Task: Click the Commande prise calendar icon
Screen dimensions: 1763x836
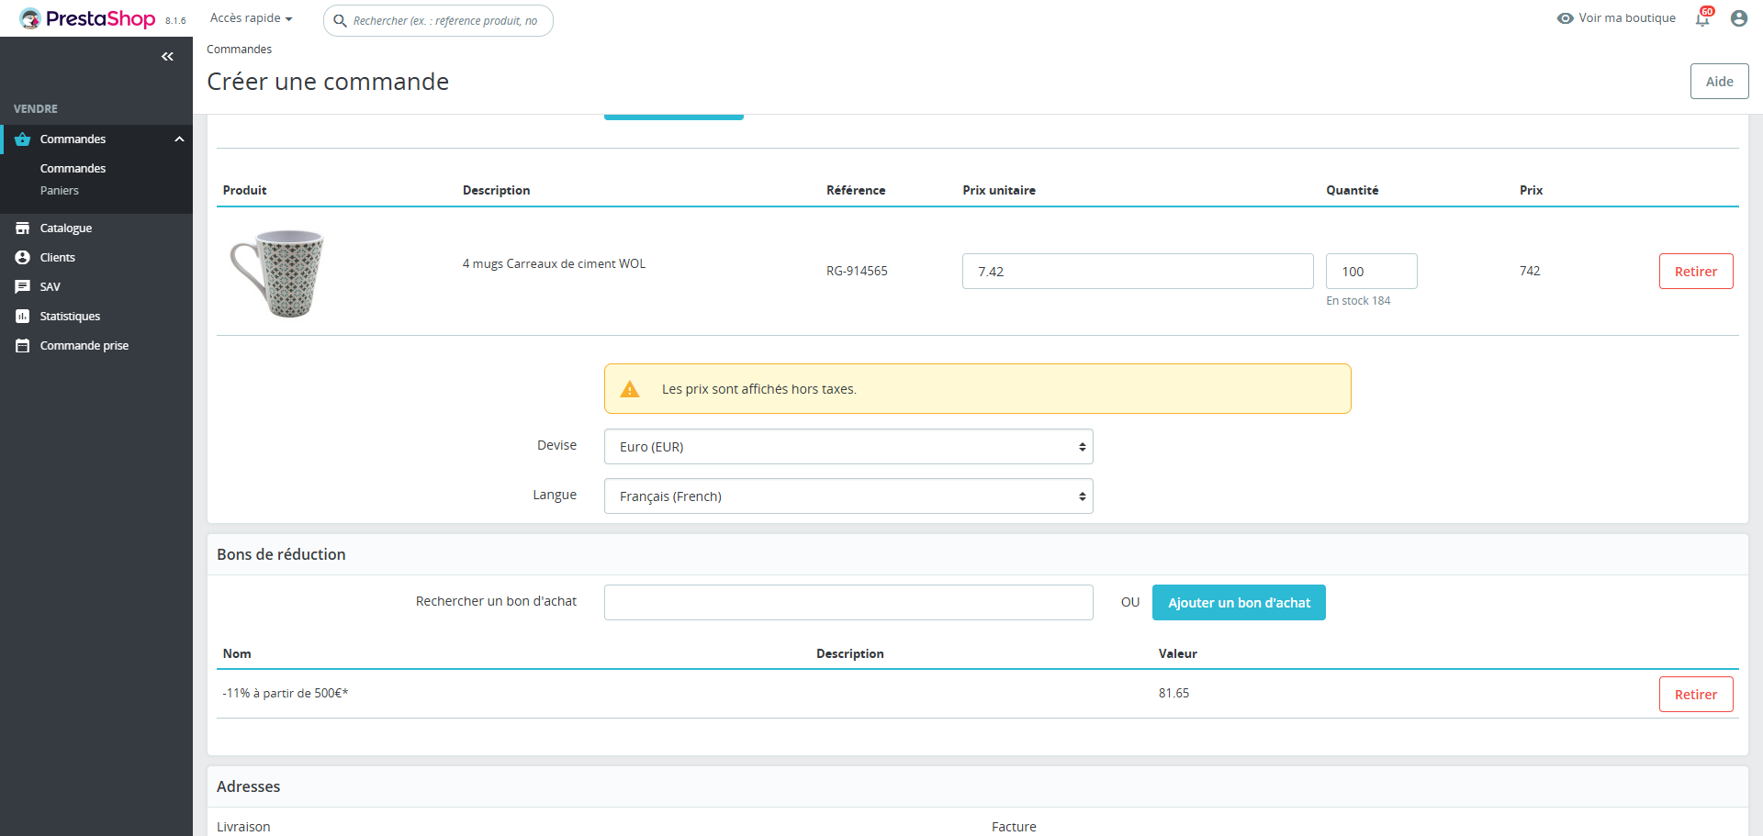Action: click(23, 346)
